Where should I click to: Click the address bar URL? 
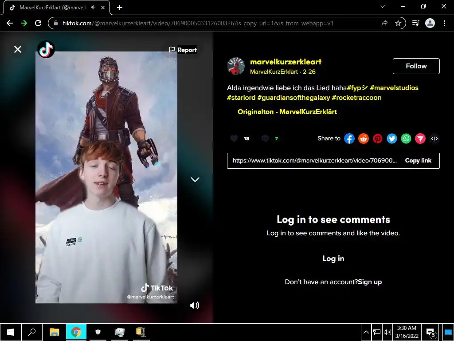(198, 23)
